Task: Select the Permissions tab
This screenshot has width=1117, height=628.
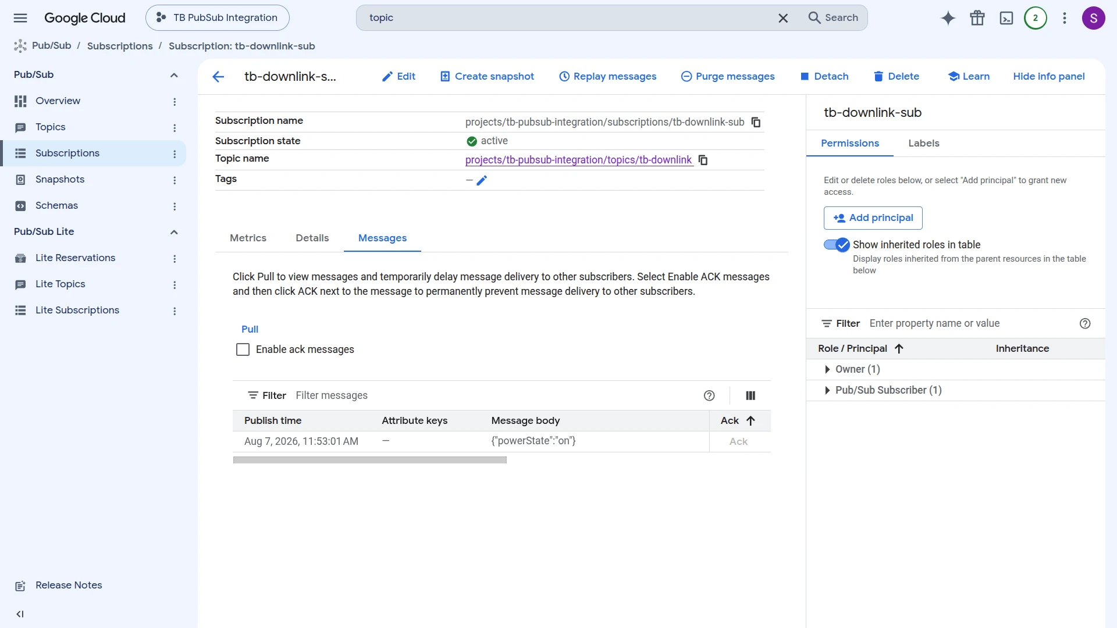Action: [x=850, y=143]
